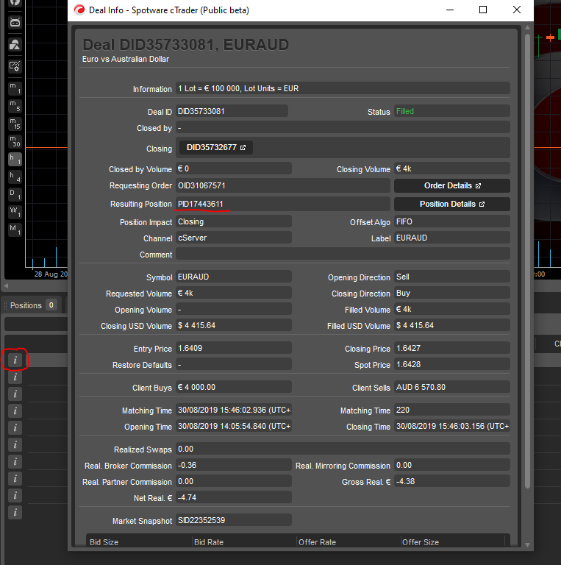The image size is (561, 565).
Task: Click Channel value cServer
Action: 234,238
